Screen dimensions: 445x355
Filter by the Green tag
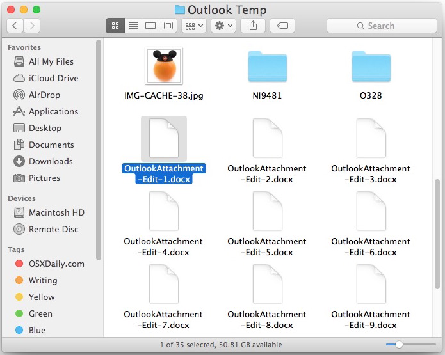tap(34, 313)
